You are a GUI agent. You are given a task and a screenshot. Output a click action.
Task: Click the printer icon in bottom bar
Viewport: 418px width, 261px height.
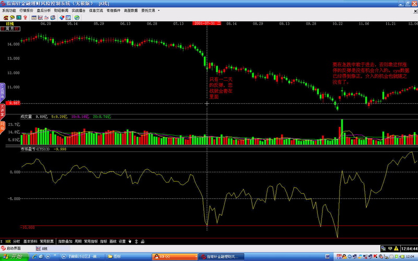[x=142, y=242]
